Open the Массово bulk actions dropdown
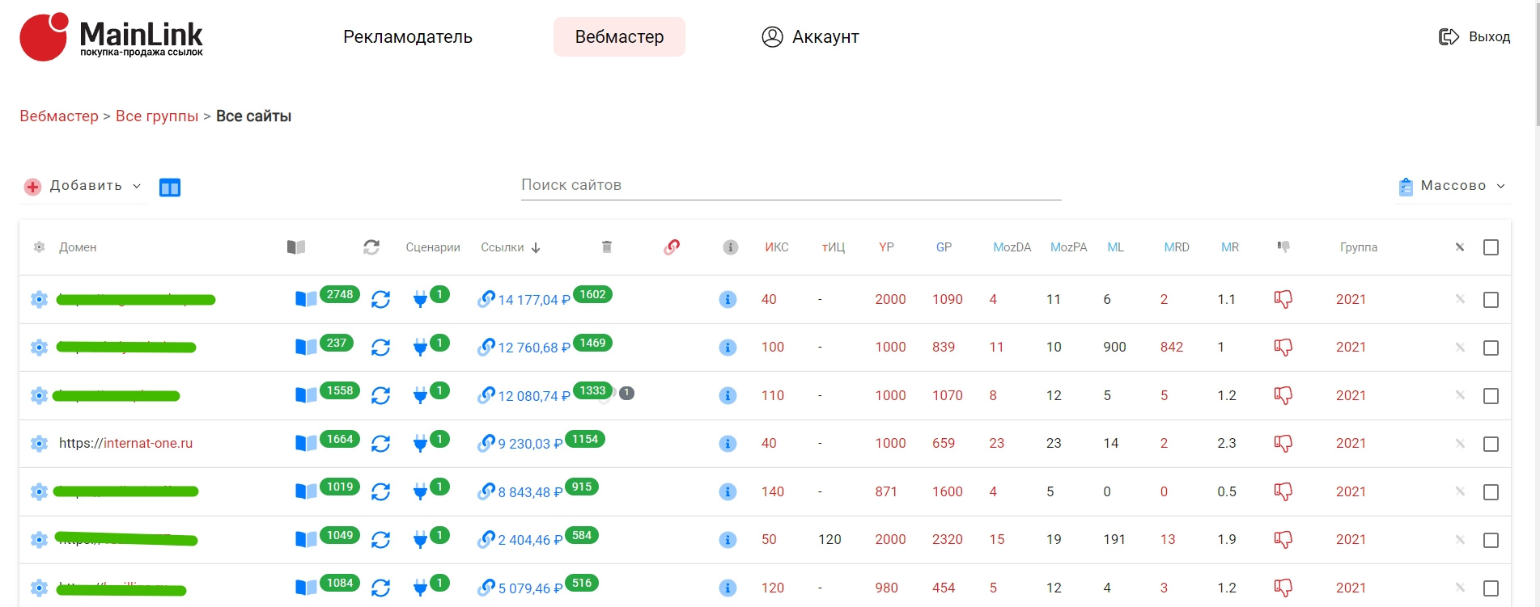The height and width of the screenshot is (607, 1540). pyautogui.click(x=1453, y=186)
